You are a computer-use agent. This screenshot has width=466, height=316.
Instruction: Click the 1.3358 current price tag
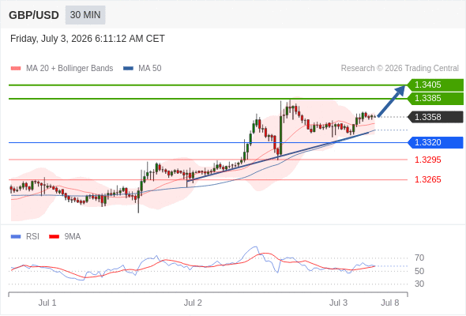pos(435,117)
